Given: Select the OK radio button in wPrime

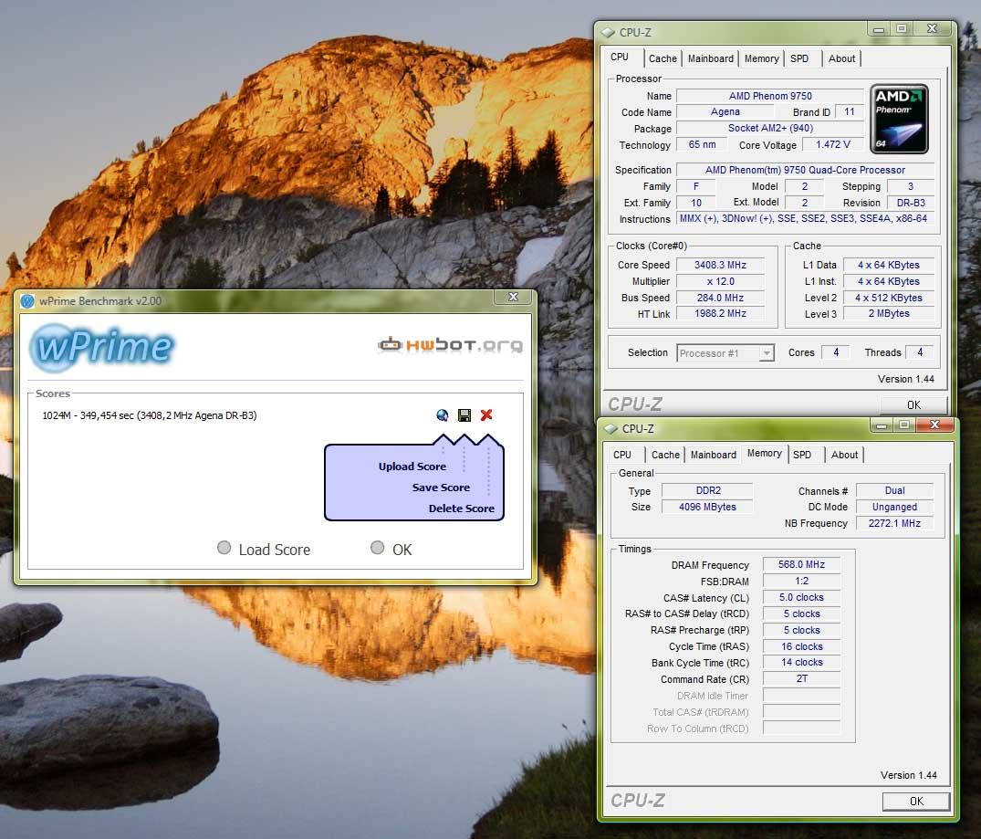Looking at the screenshot, I should point(377,548).
